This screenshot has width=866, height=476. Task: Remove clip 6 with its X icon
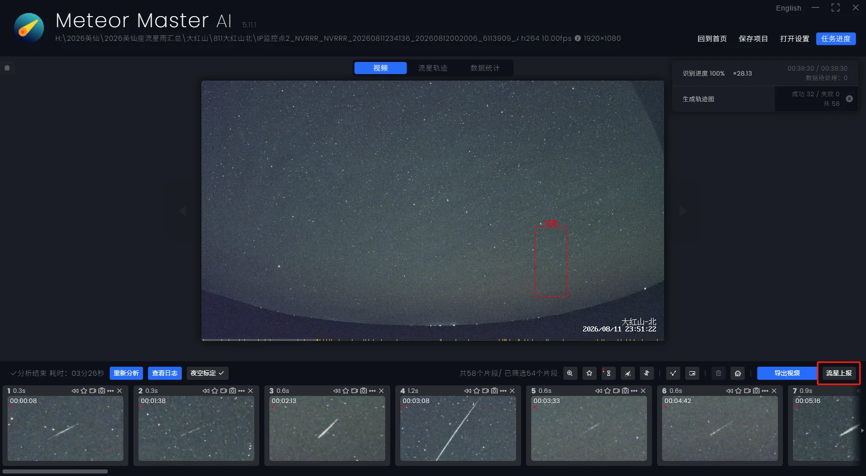(774, 391)
